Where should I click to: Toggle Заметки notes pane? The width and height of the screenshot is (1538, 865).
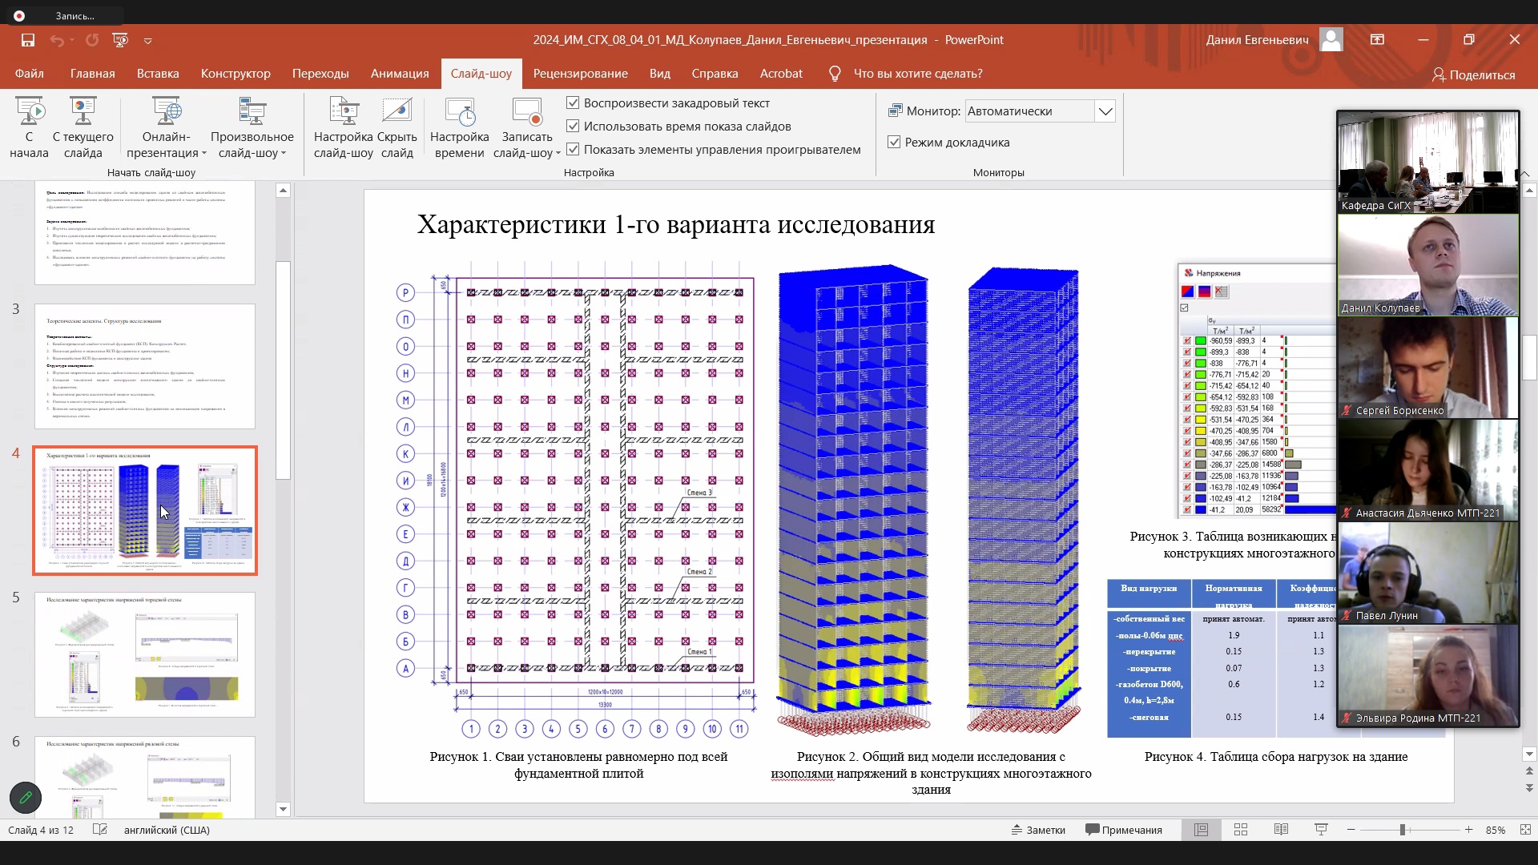pyautogui.click(x=1038, y=830)
